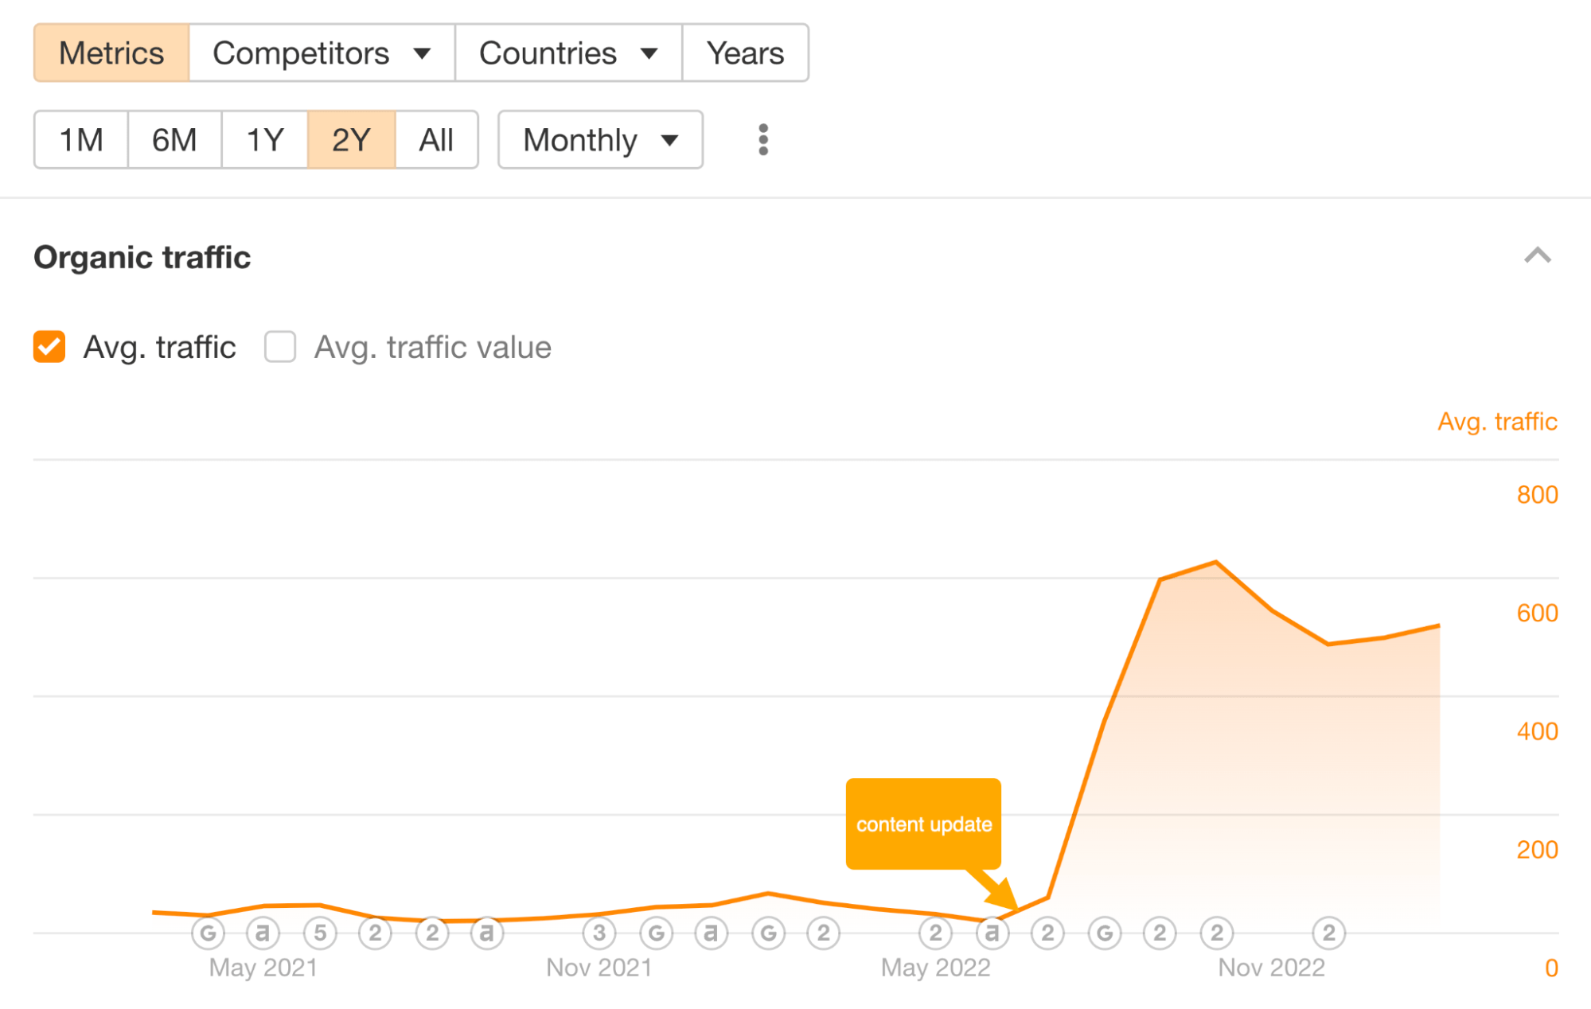Open the Monthly granularity dropdown

coord(599,140)
